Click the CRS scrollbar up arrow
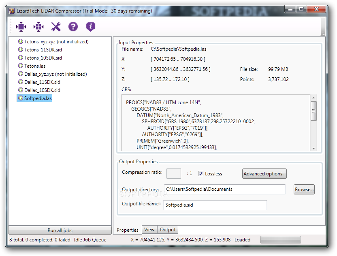Image resolution: width=337 pixels, height=256 pixels. [x=314, y=98]
